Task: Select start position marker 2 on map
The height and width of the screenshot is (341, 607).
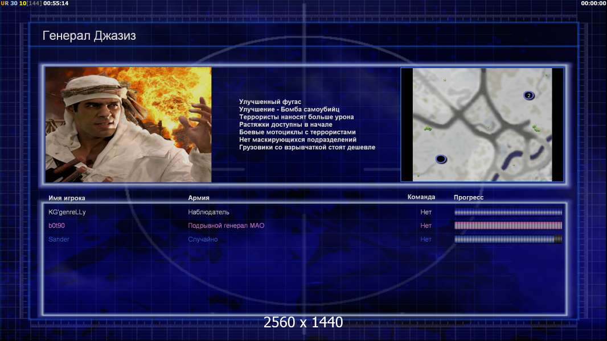Action: (x=529, y=95)
